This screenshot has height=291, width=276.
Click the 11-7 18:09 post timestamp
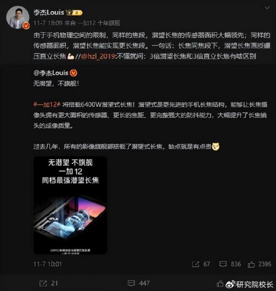(48, 23)
